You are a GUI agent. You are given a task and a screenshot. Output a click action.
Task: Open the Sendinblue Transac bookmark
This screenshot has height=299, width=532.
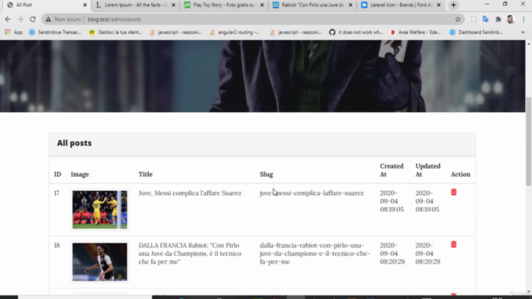56,32
